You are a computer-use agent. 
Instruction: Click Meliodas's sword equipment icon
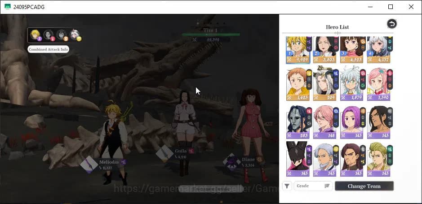[89, 165]
